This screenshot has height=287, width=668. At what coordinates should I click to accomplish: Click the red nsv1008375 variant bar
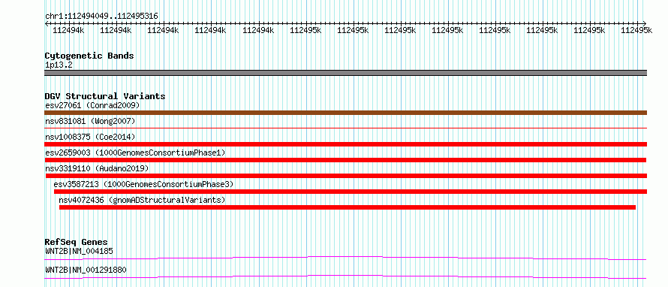coord(345,144)
